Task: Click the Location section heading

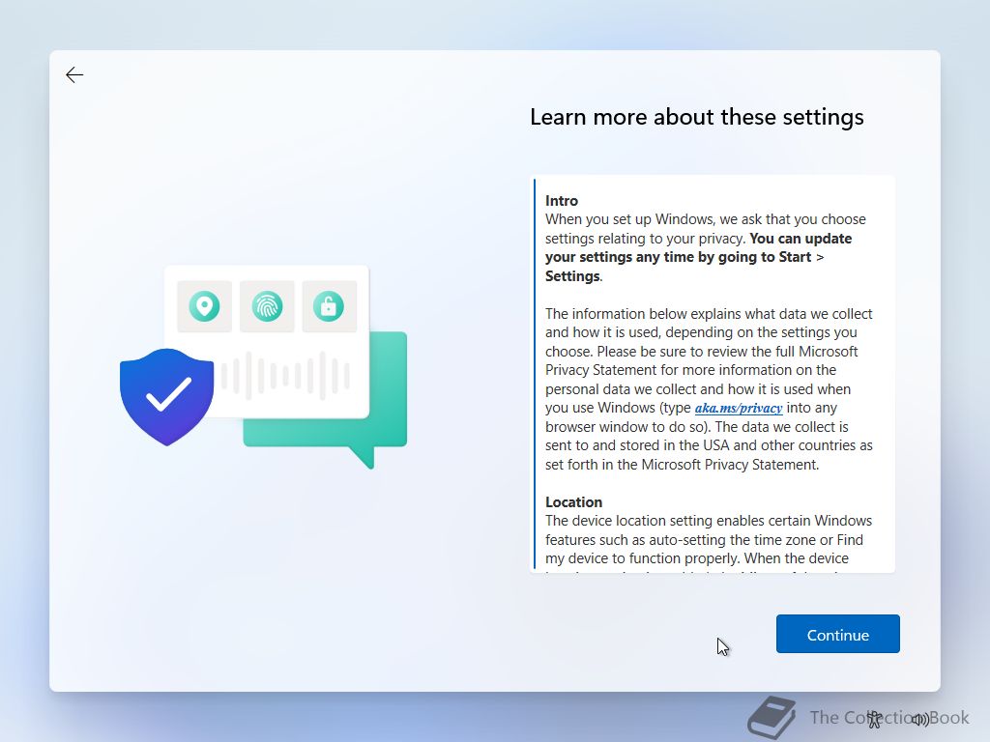Action: [x=573, y=502]
